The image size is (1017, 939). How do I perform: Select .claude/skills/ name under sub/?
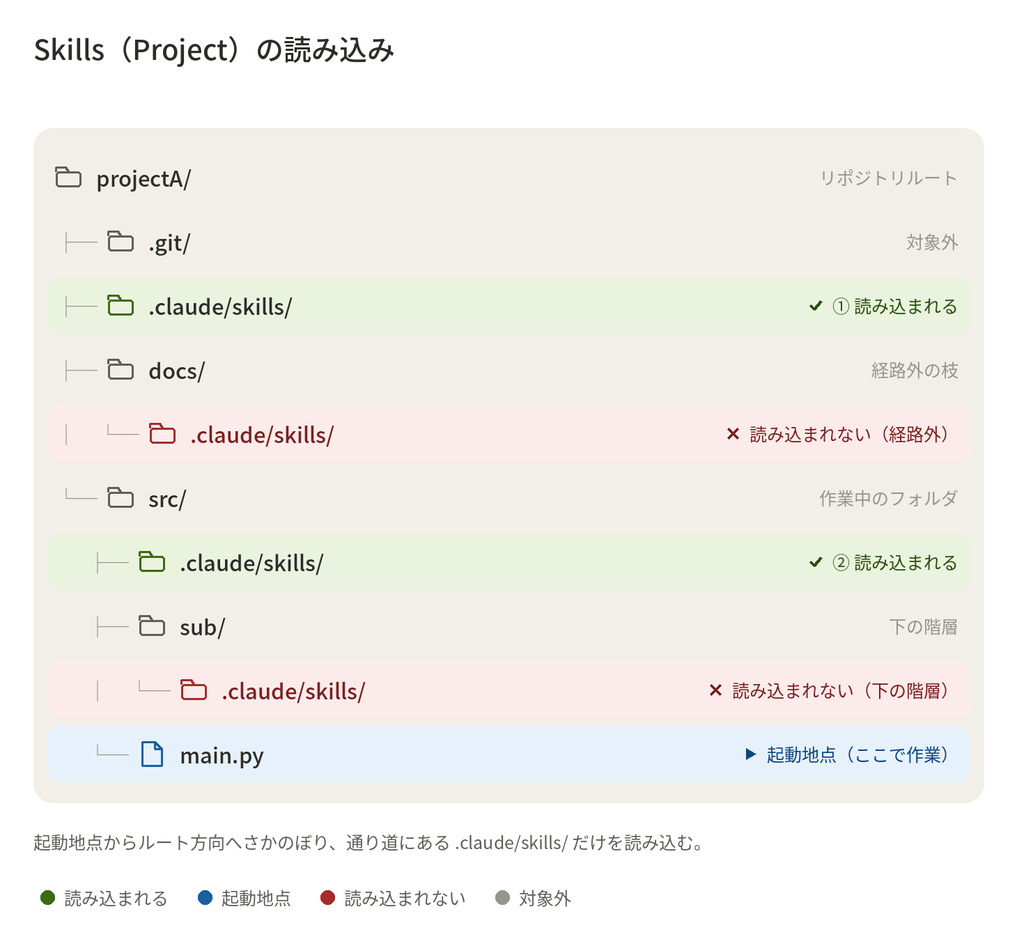(x=293, y=691)
